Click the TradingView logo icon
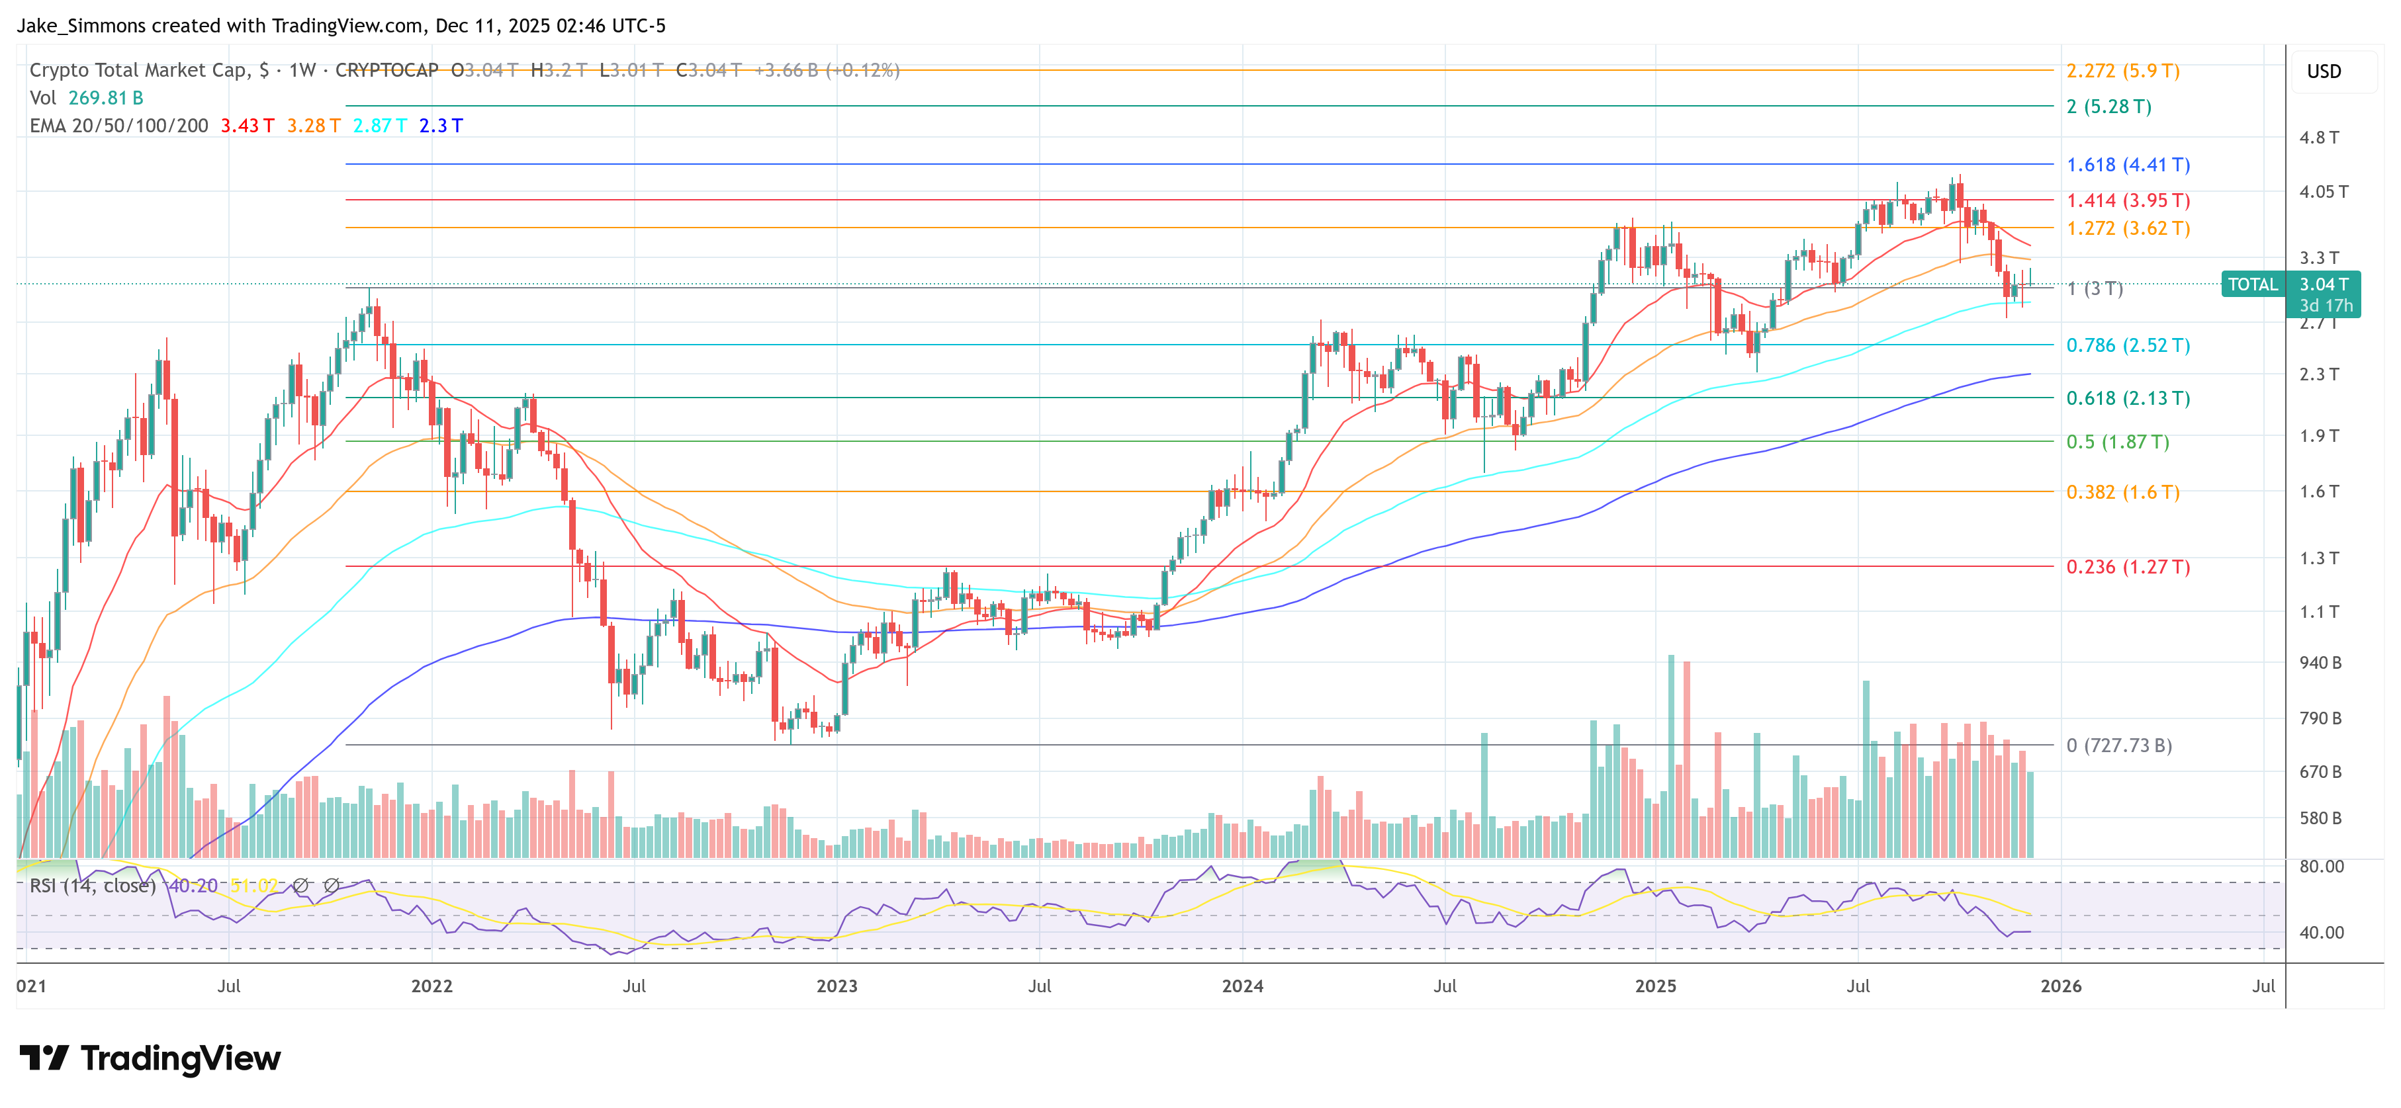This screenshot has width=2401, height=1108. tap(44, 1058)
